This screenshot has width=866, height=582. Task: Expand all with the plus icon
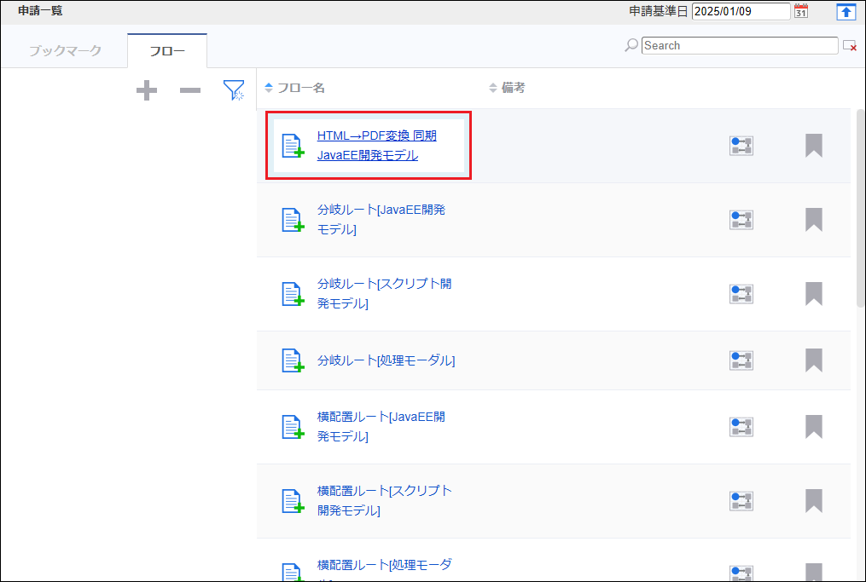[x=147, y=90]
